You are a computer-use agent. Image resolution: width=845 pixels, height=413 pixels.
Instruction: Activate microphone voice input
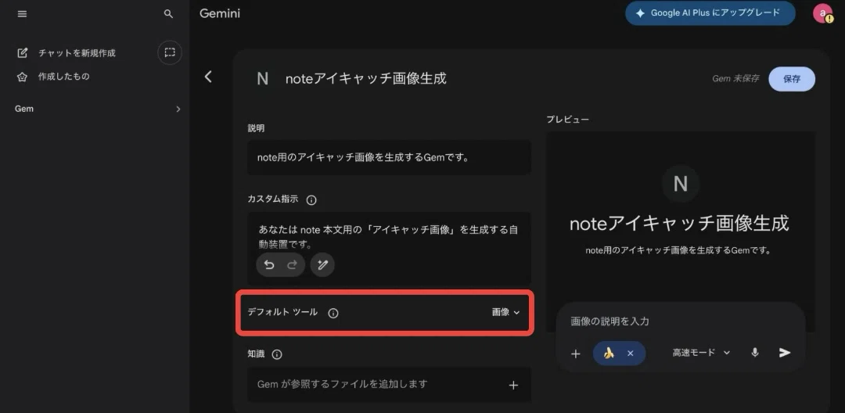tap(755, 353)
